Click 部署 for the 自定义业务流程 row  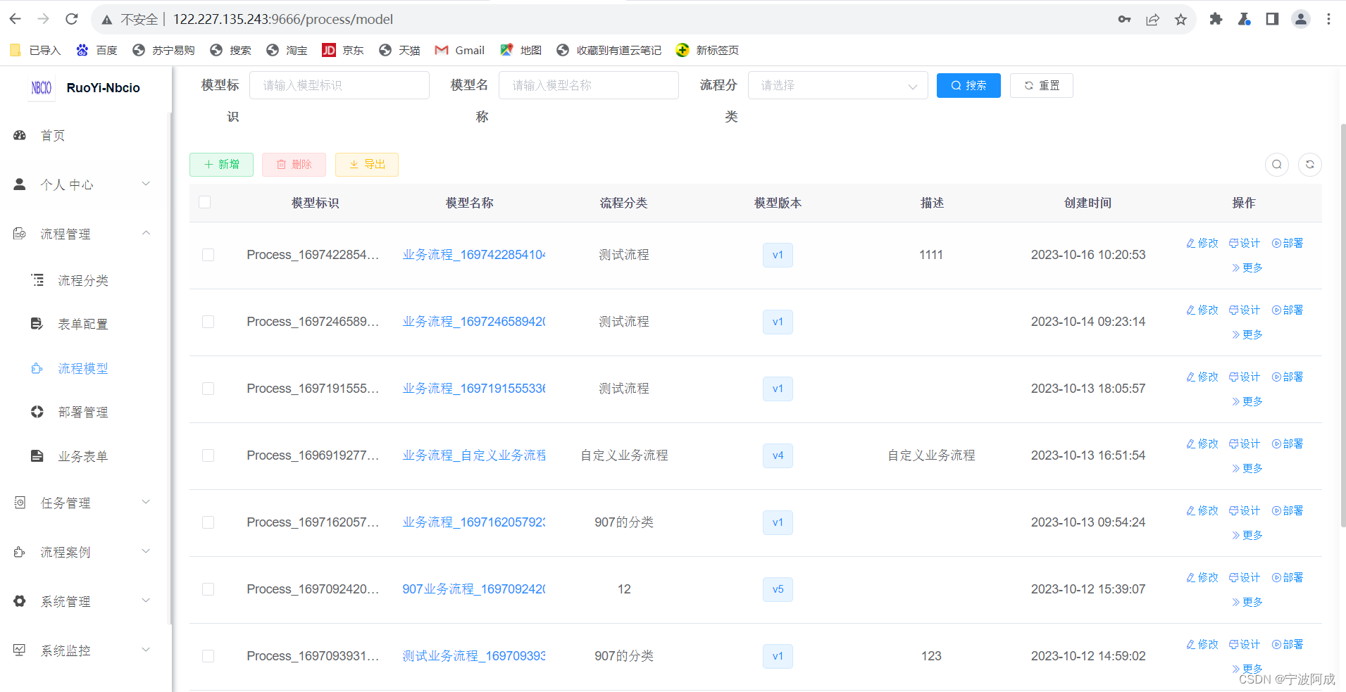(1288, 443)
